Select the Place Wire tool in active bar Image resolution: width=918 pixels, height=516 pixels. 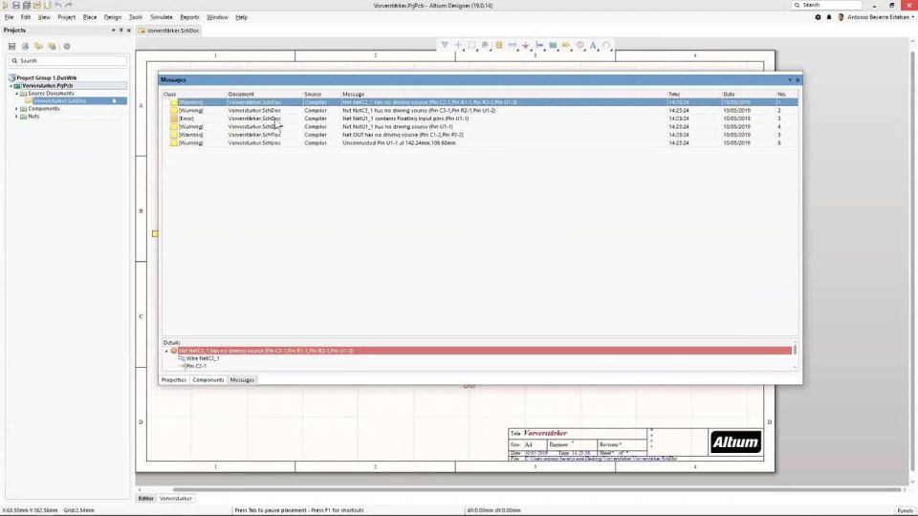(x=513, y=45)
